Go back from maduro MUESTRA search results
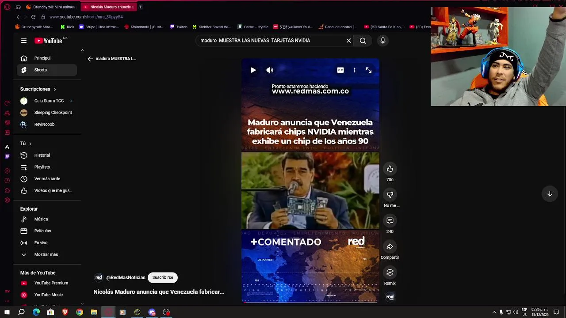The height and width of the screenshot is (318, 566). coord(90,59)
